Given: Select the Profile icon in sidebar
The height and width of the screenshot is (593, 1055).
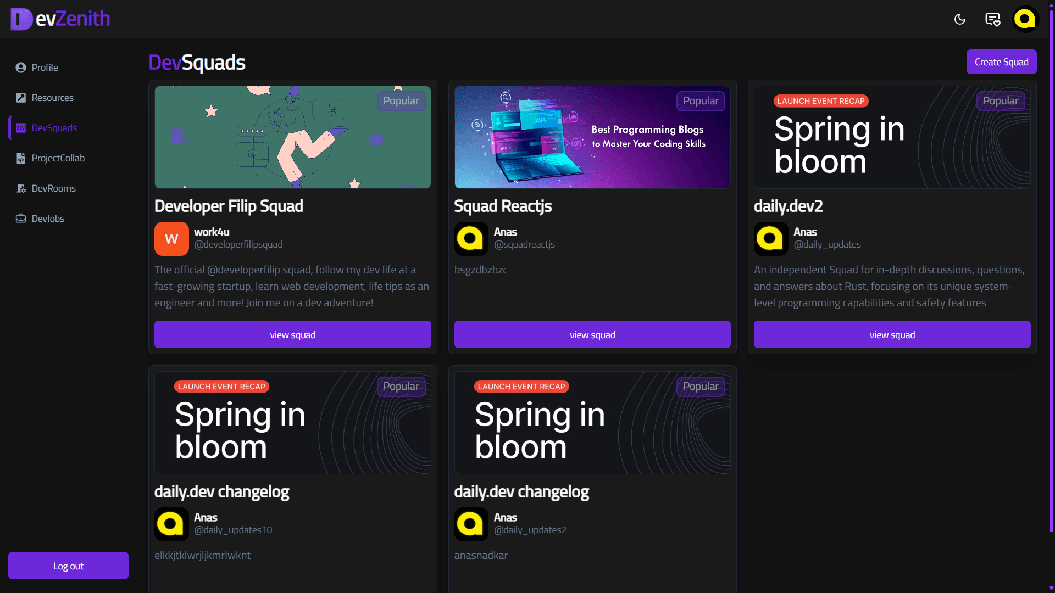Looking at the screenshot, I should point(21,68).
